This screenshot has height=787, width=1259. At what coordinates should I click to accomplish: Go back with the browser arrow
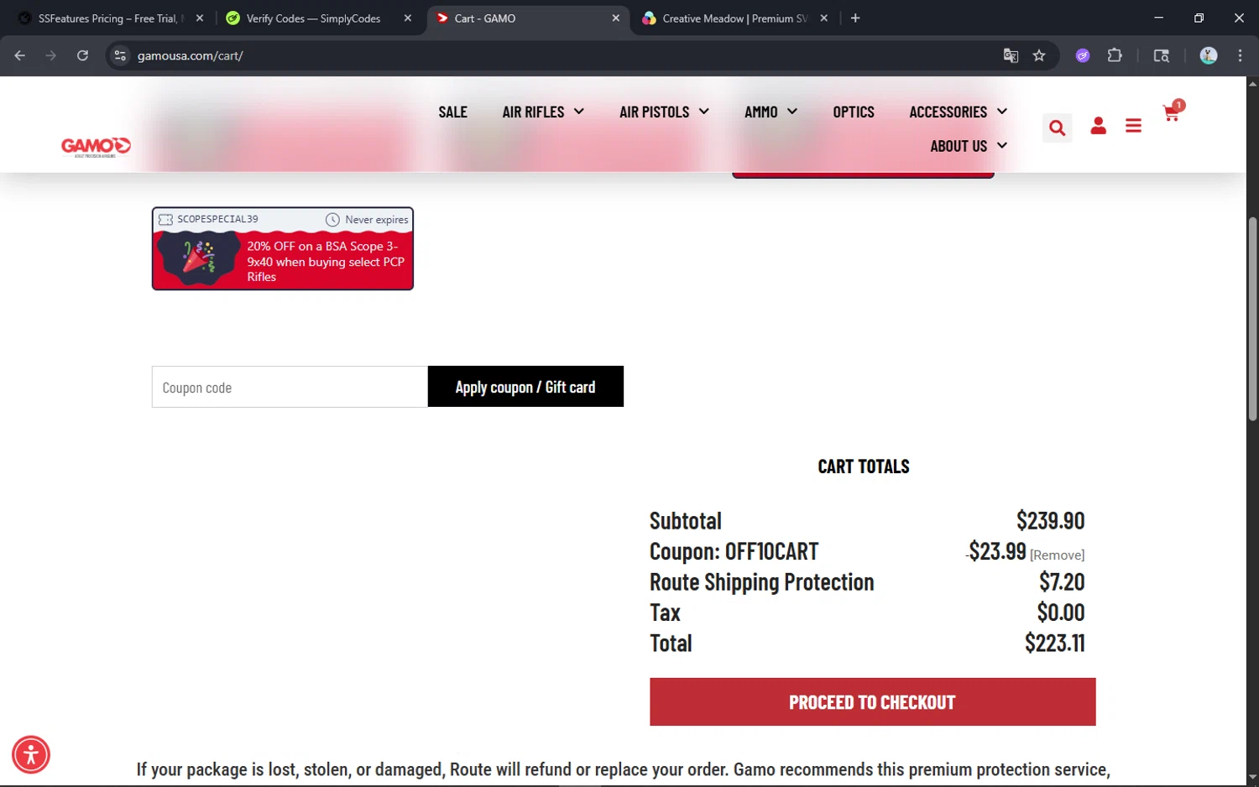[x=20, y=55]
